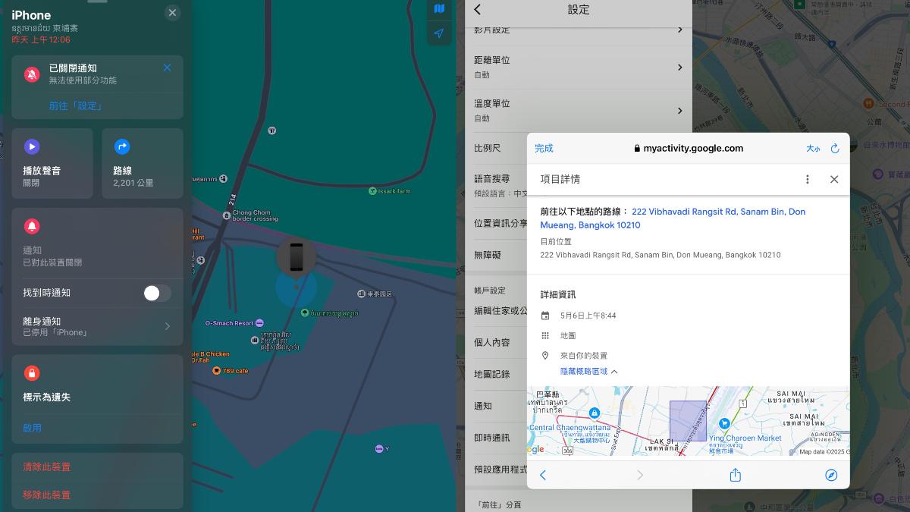Image resolution: width=910 pixels, height=512 pixels.
Task: Select the iPhone device pin on the map
Action: (296, 257)
